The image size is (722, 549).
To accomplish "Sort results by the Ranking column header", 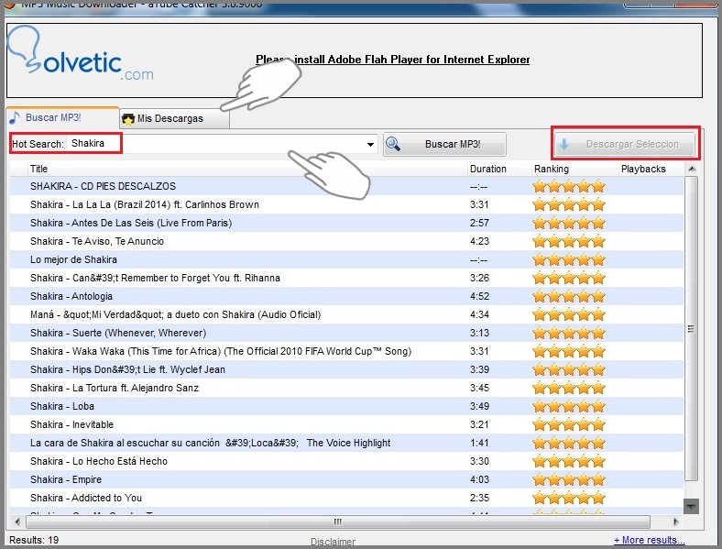I will pyautogui.click(x=574, y=169).
